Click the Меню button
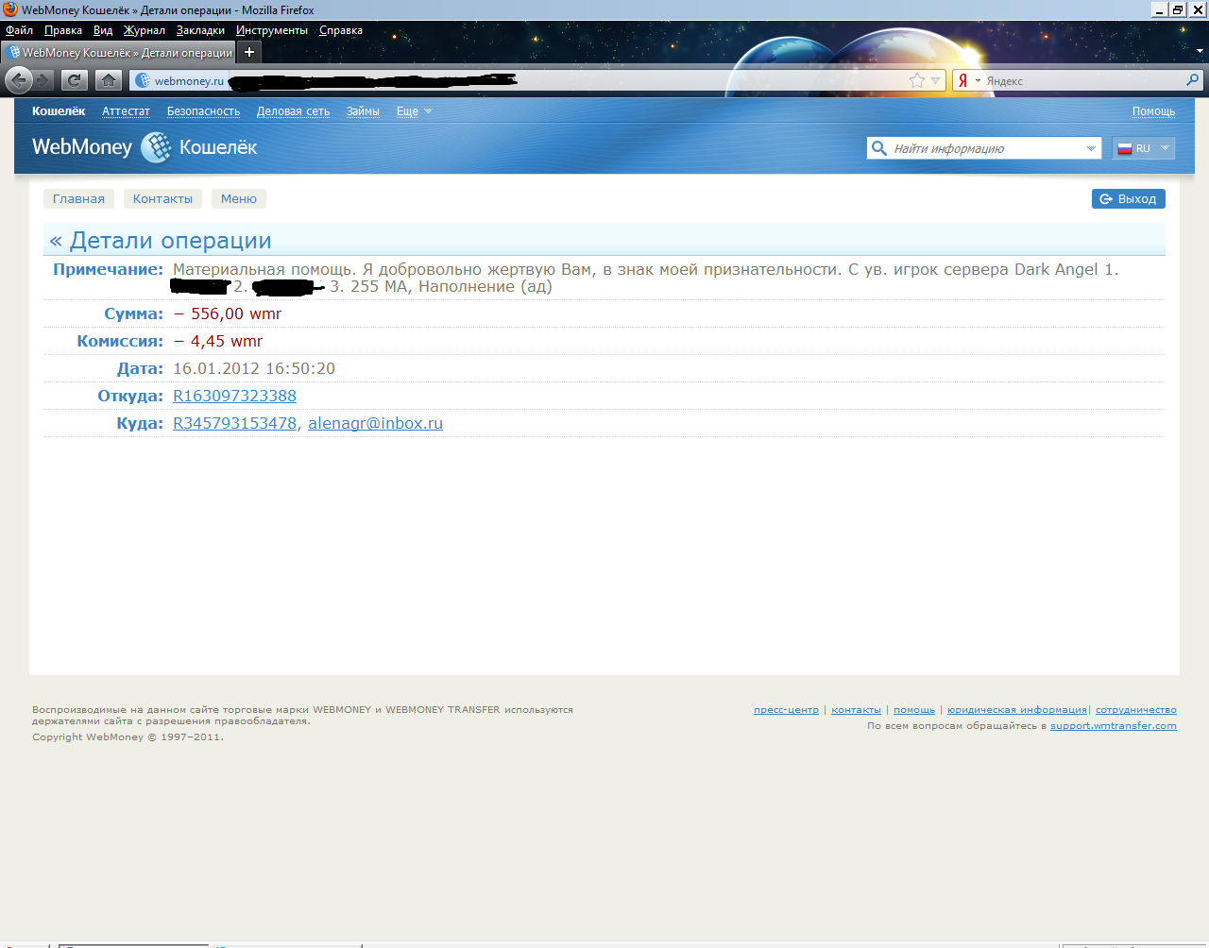Screen dimensions: 1209x948 239,198
